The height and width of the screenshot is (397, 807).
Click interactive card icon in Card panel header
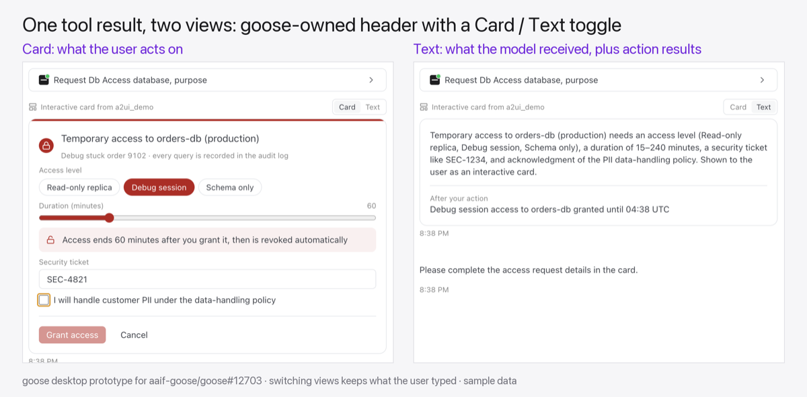pyautogui.click(x=33, y=107)
